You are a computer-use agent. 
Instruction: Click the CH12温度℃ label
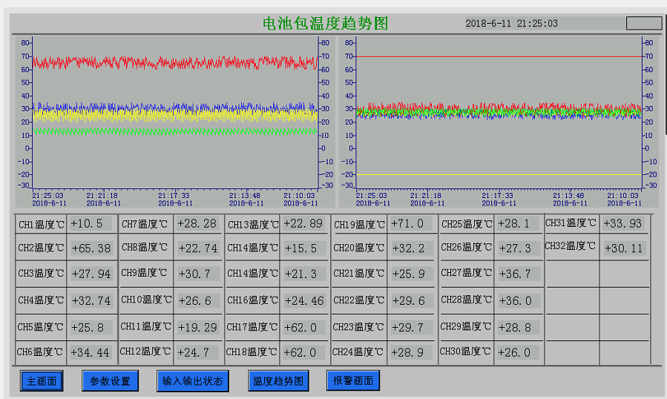point(145,352)
